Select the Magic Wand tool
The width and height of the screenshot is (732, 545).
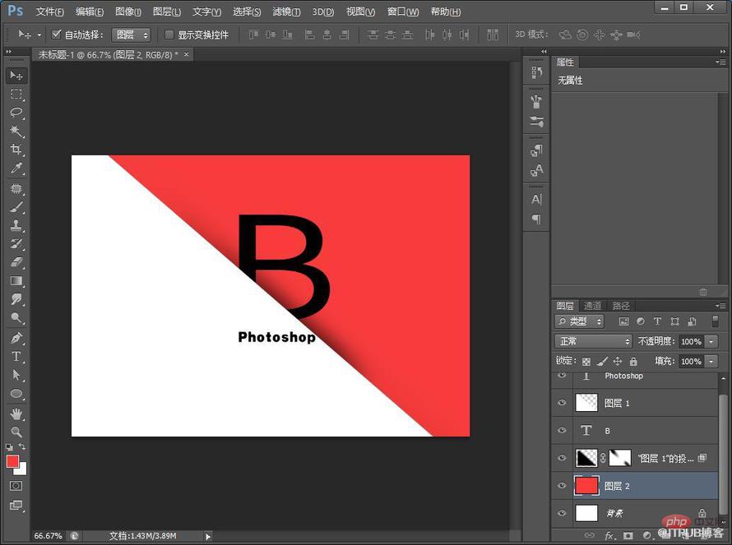(x=16, y=132)
